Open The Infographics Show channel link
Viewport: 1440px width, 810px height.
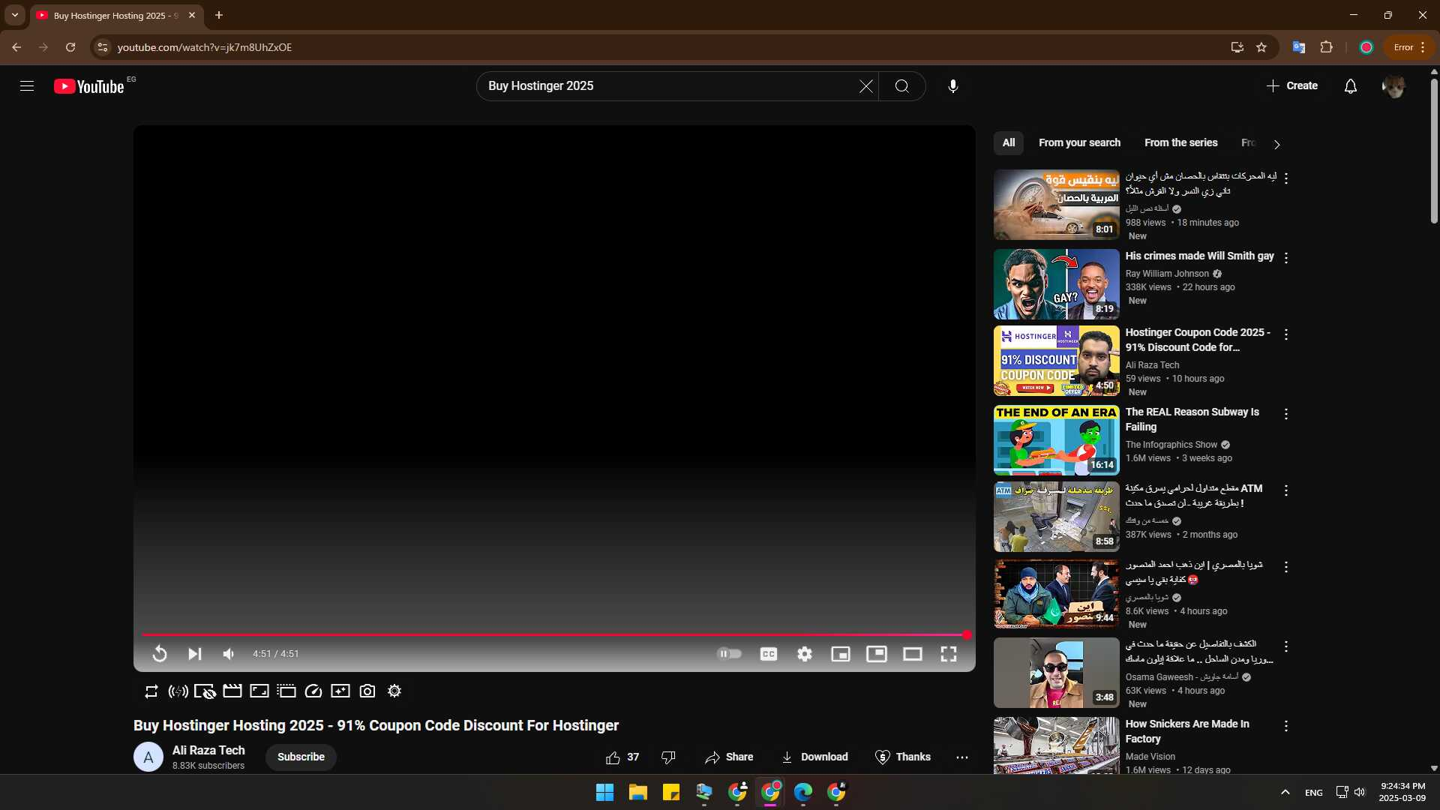[x=1171, y=445]
